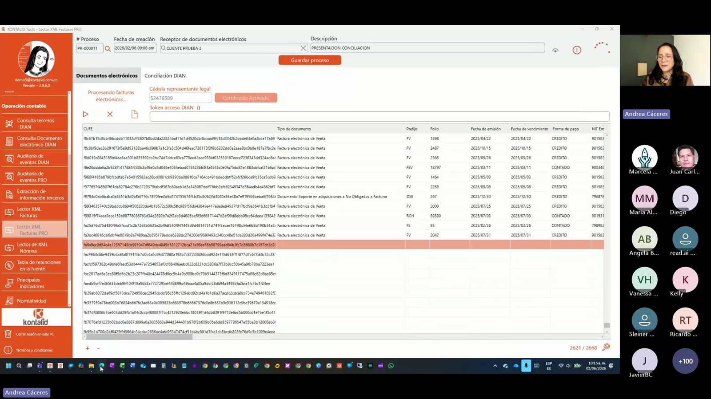
Task: Click the vertical scrollbar thumb of the grid
Action: pos(607,325)
